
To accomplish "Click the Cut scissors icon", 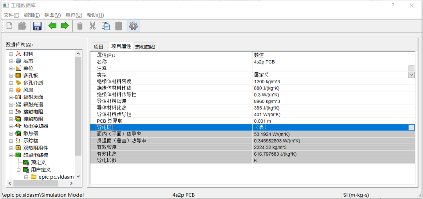I will (x=92, y=26).
